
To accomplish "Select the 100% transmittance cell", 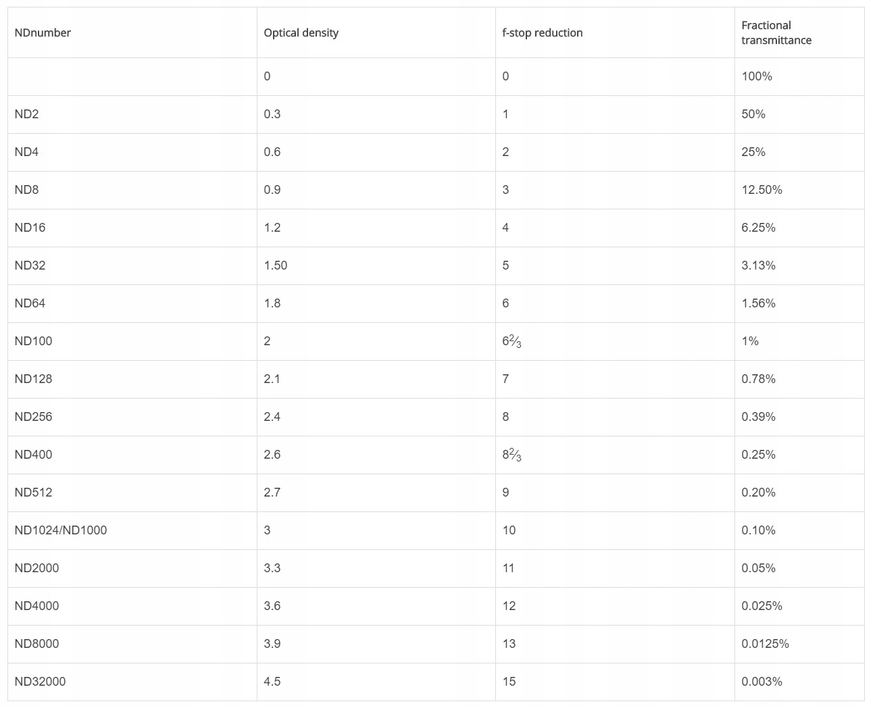I will tap(756, 76).
